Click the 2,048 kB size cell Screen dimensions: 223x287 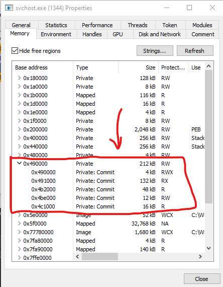pos(145,129)
